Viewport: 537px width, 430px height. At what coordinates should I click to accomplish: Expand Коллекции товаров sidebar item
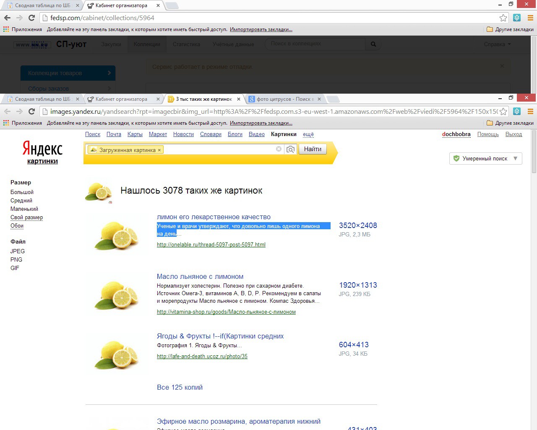pos(68,73)
